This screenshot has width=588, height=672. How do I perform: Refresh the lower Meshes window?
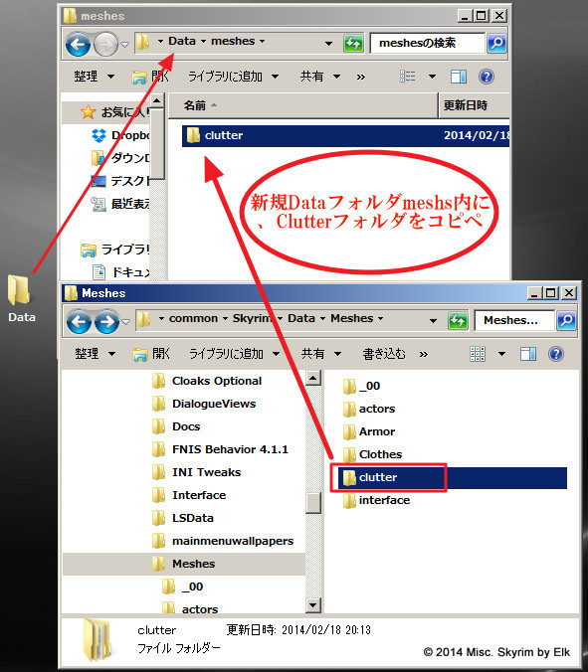458,320
